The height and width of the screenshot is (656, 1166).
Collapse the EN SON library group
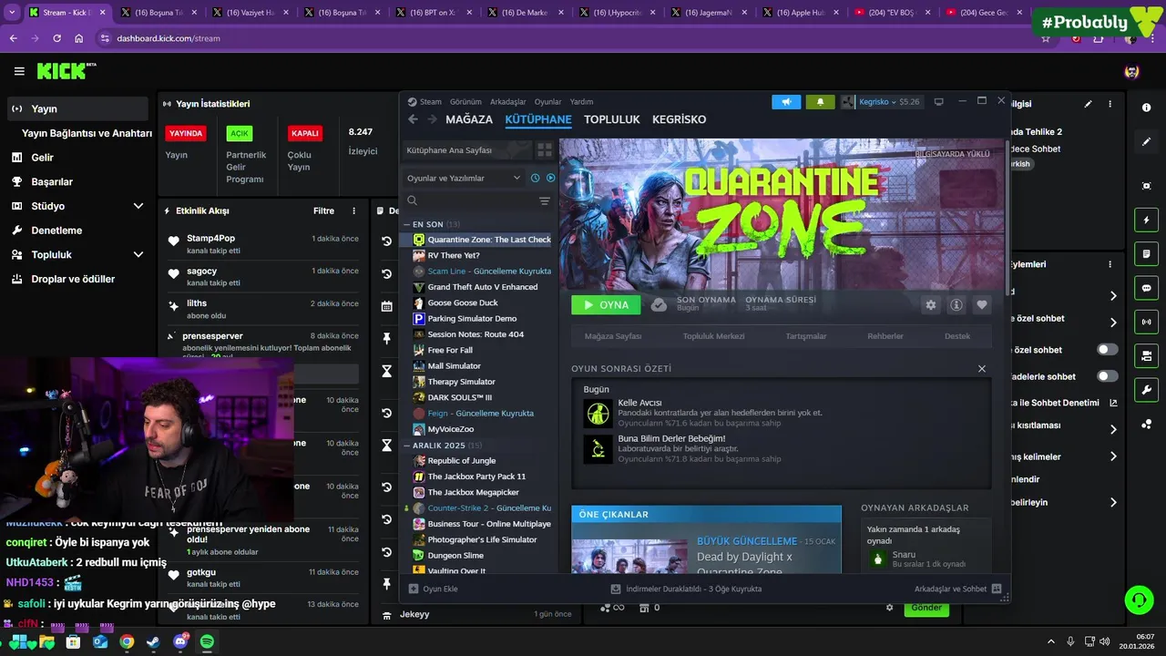coord(407,224)
